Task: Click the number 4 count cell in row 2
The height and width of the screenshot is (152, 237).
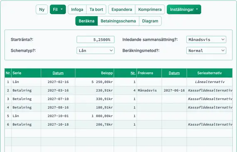Action: point(125,91)
